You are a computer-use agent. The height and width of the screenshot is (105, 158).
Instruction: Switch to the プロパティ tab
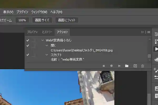click(32, 32)
